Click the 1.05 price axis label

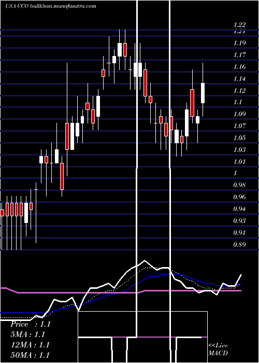[239, 138]
